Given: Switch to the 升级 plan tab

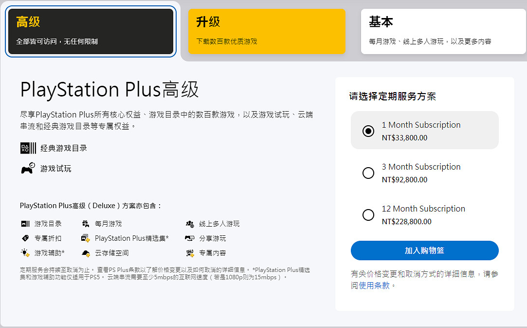Looking at the screenshot, I should [267, 30].
